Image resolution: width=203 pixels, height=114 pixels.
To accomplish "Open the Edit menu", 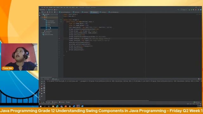I will [x=44, y=7].
